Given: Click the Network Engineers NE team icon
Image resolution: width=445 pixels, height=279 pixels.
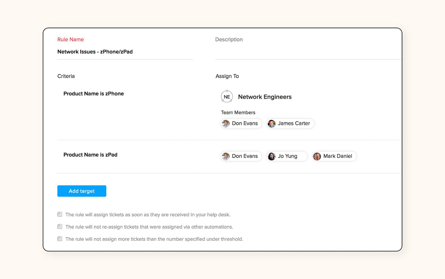Looking at the screenshot, I should [227, 97].
